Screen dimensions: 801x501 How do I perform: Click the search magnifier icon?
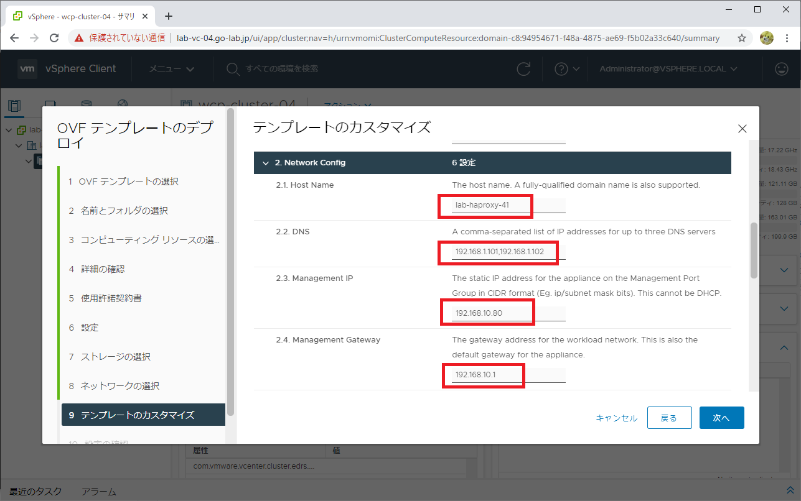[x=233, y=69]
